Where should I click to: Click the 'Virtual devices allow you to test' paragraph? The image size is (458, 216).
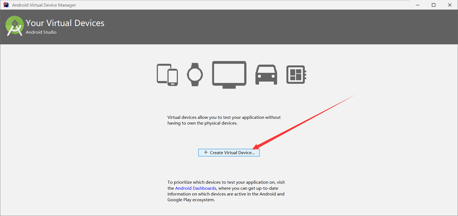coord(224,120)
